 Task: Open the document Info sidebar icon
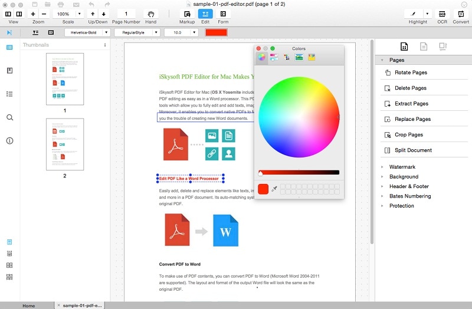[x=9, y=140]
